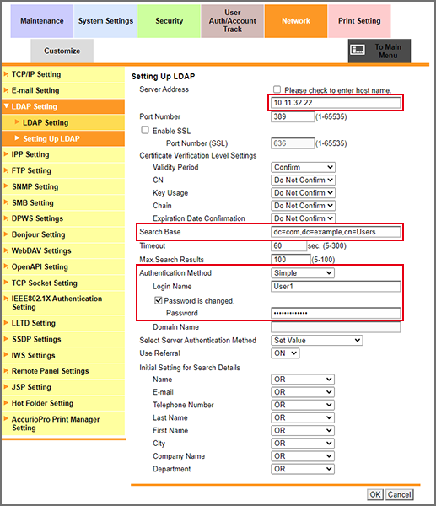This screenshot has height=506, width=436.
Task: Open the Chain dropdown
Action: tap(304, 206)
